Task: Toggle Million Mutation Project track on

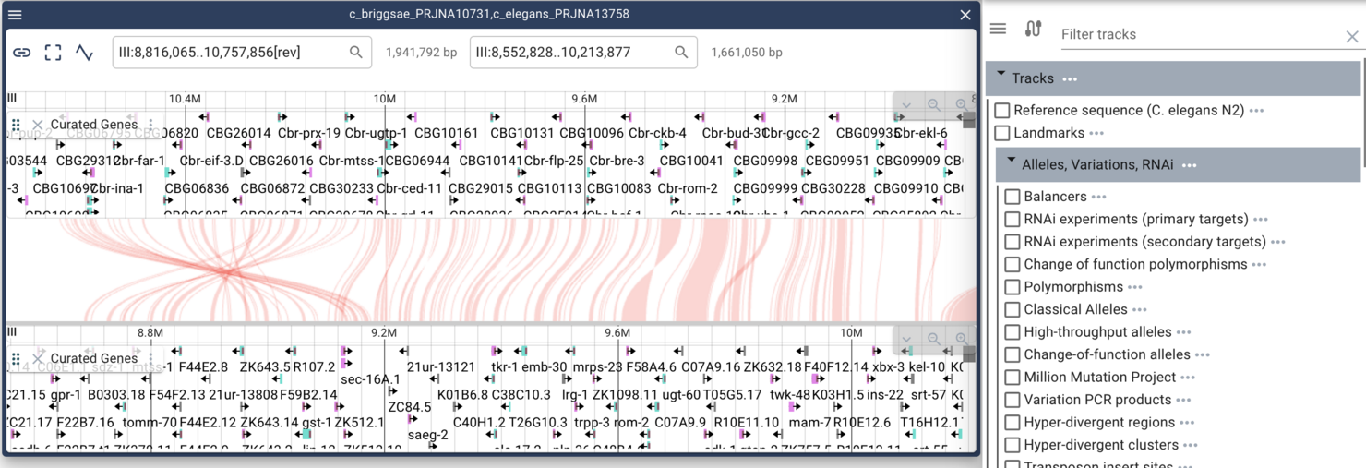Action: (1013, 377)
